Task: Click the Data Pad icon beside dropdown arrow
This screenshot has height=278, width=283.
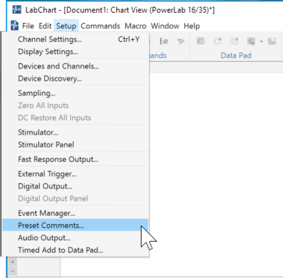Action: click(x=251, y=41)
